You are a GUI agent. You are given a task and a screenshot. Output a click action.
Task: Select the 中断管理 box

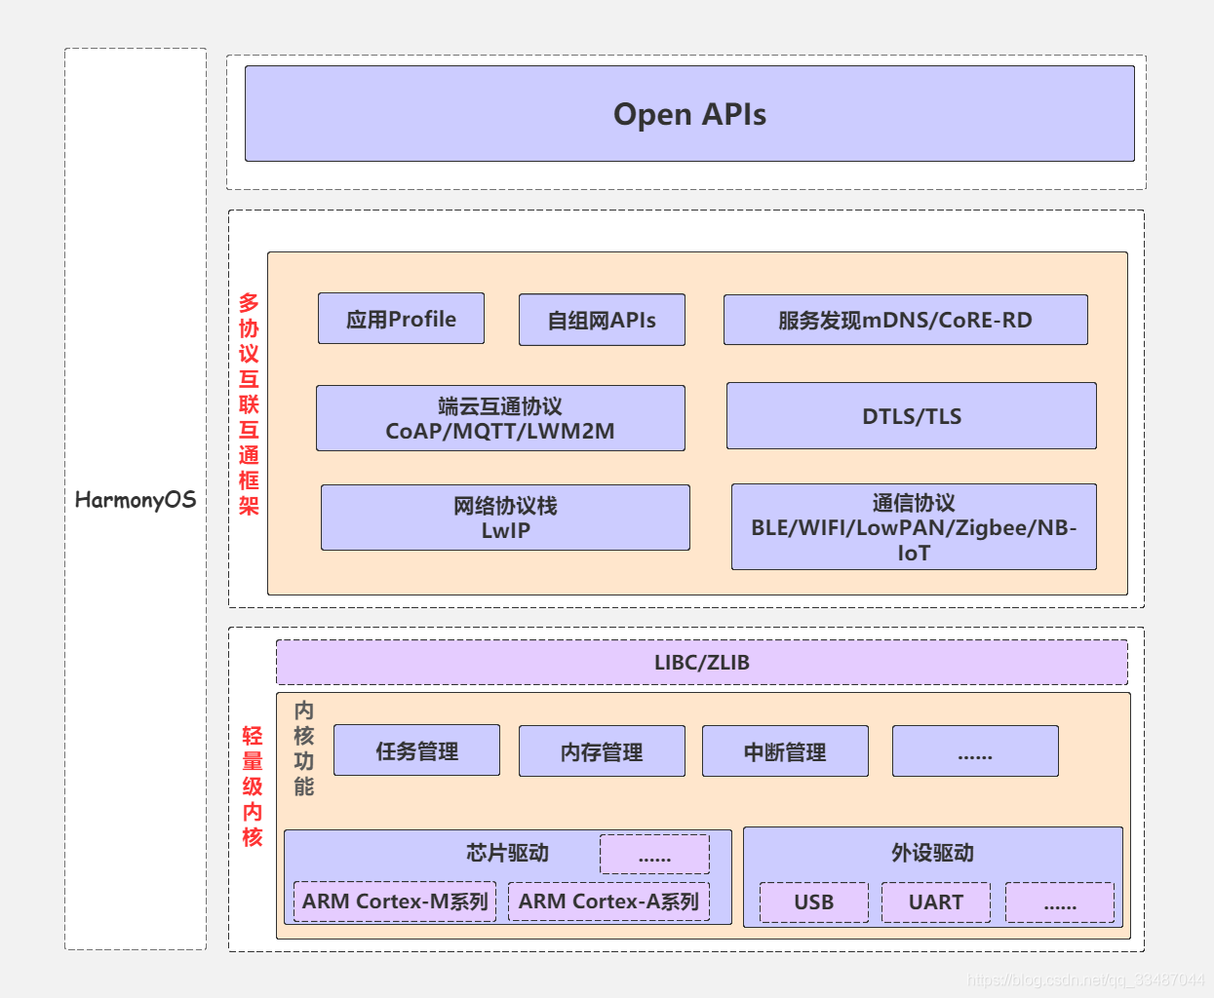click(785, 751)
